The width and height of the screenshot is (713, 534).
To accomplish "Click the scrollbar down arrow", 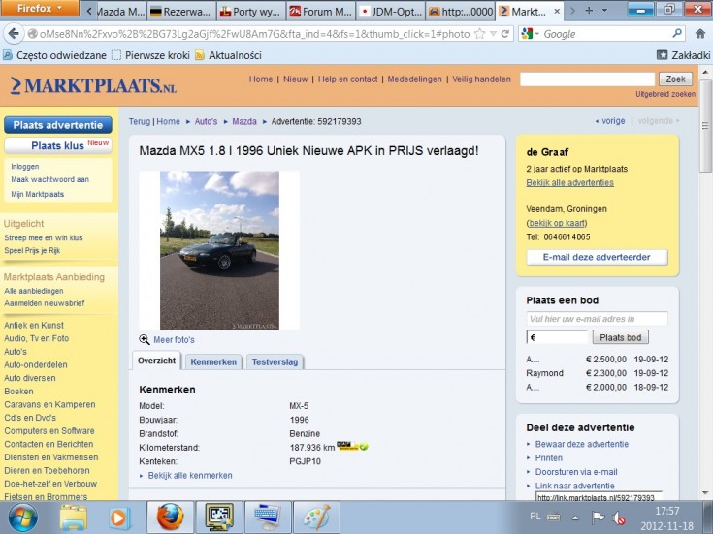I will [705, 492].
